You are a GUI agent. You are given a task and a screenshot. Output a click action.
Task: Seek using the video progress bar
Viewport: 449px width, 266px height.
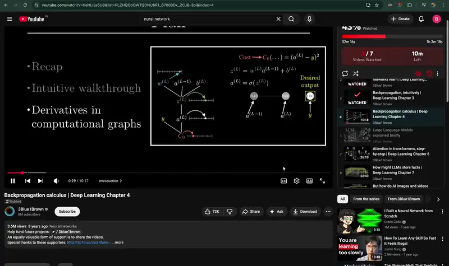(168, 173)
